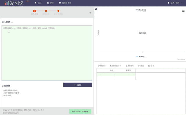
Task: Click the 导出 export icon
Action: point(149,66)
